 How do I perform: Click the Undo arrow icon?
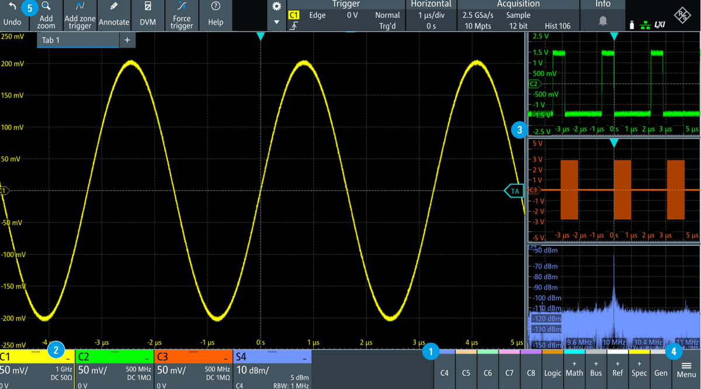coord(12,7)
